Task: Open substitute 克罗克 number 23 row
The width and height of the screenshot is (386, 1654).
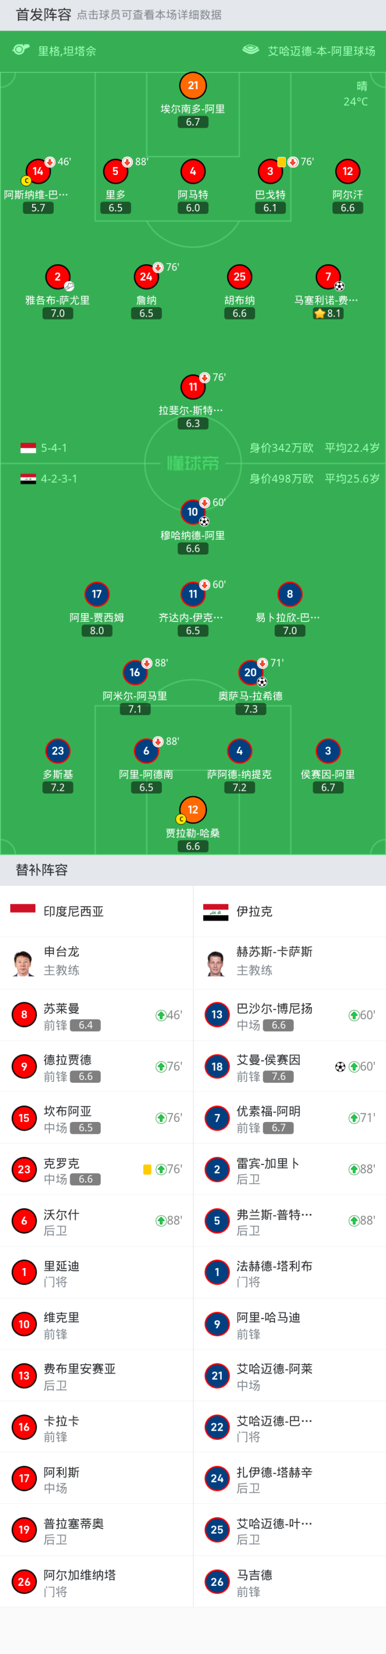Action: [x=96, y=1169]
